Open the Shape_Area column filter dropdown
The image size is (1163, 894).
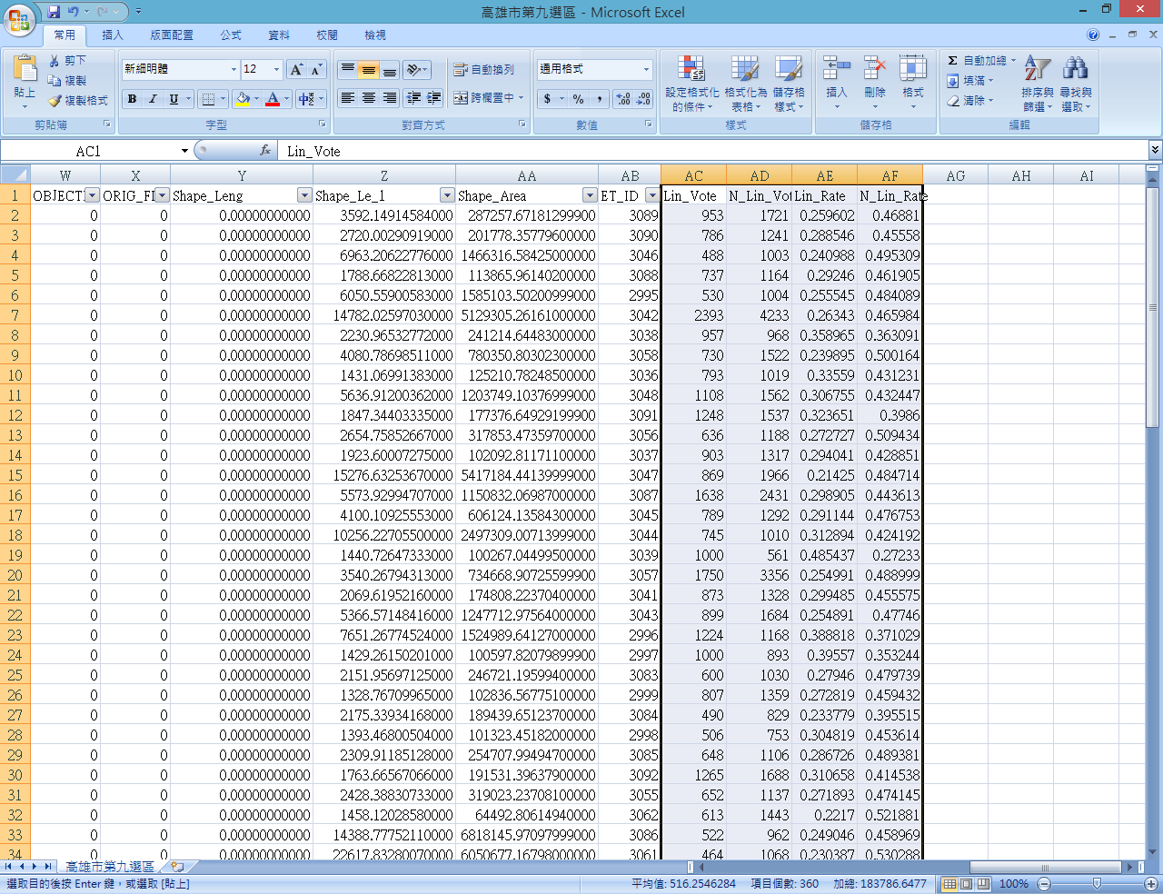589,195
